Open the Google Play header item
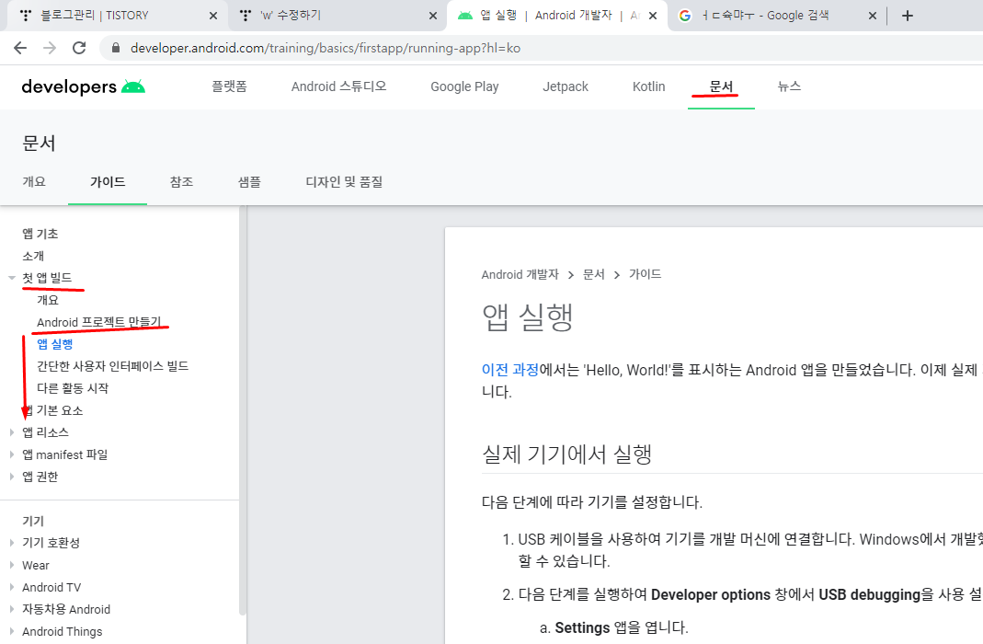Viewport: 983px width, 644px height. 464,86
